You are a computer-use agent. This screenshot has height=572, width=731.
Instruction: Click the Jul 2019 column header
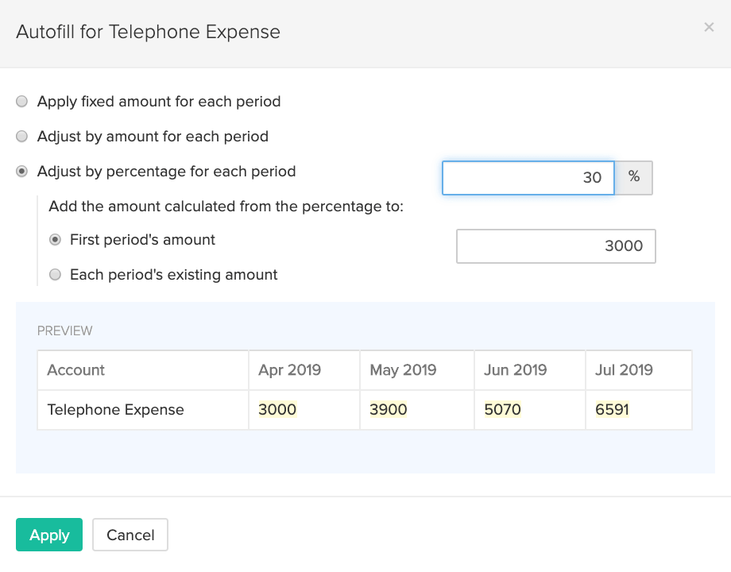pyautogui.click(x=624, y=370)
